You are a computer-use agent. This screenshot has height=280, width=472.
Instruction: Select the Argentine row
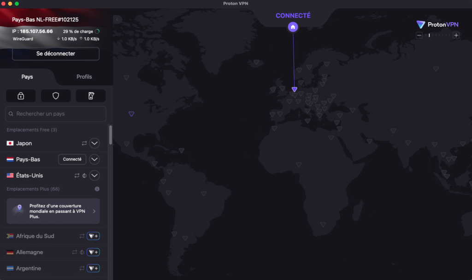[53, 268]
